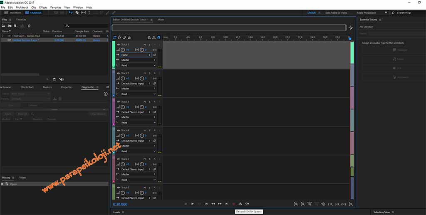426x215 pixels.
Task: Select the Time Selection tool
Action: tap(89, 12)
